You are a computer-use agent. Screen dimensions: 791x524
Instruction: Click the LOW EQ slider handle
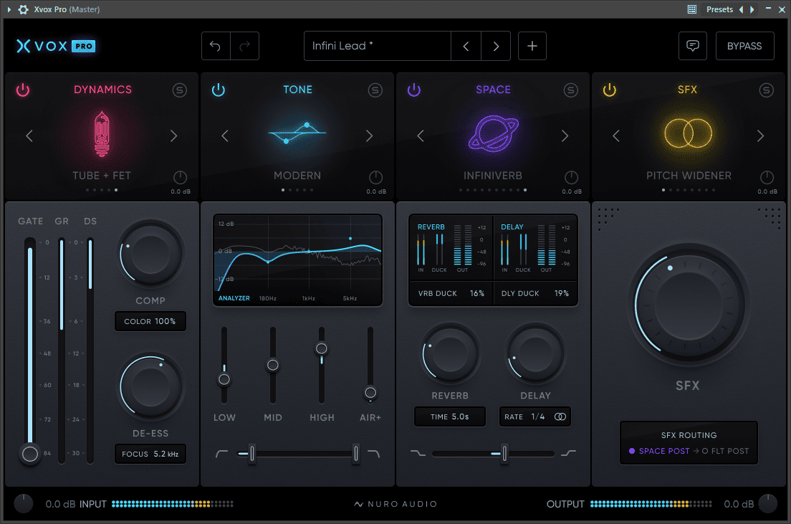(224, 379)
